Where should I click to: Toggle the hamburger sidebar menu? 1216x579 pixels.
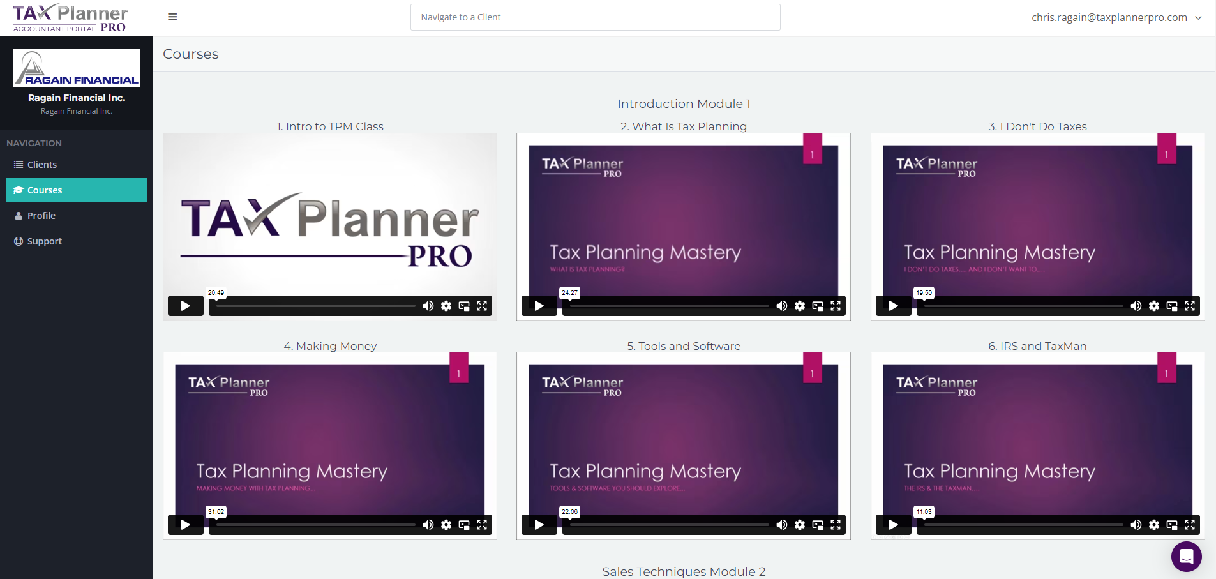(x=172, y=17)
